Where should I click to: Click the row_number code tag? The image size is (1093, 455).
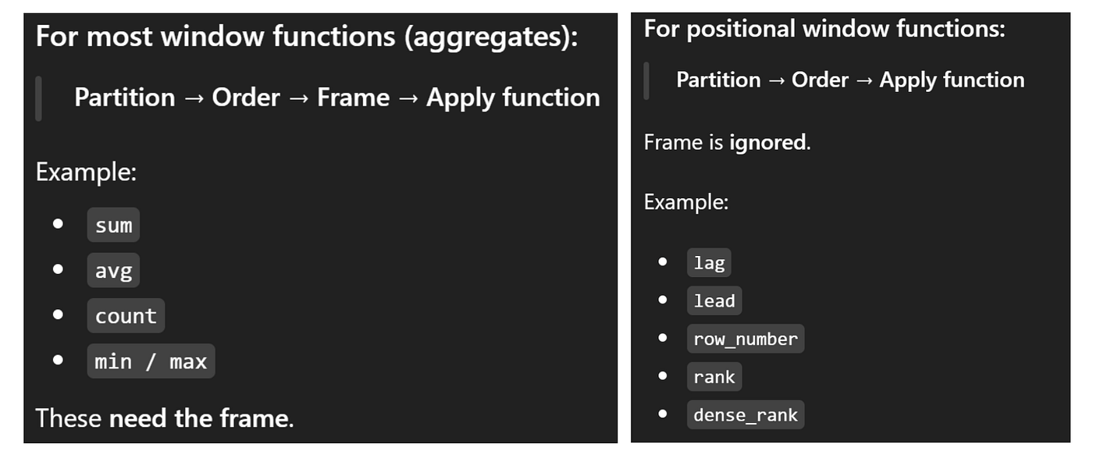[746, 339]
